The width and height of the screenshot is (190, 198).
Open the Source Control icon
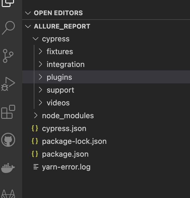click(8, 56)
